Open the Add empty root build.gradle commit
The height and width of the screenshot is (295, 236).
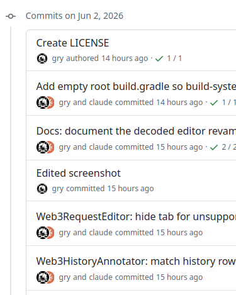[x=136, y=87]
